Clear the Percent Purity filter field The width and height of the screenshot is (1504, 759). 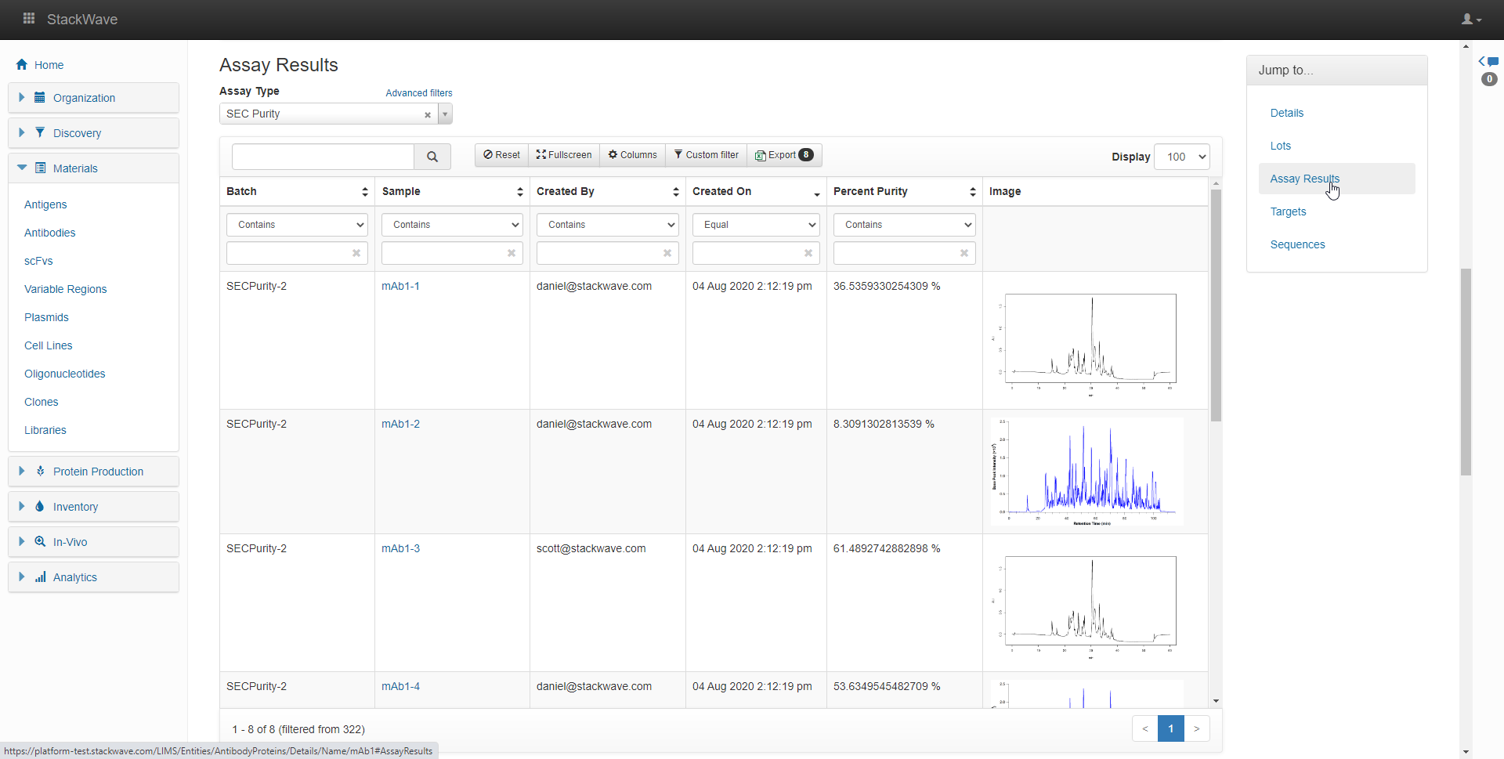(x=964, y=253)
